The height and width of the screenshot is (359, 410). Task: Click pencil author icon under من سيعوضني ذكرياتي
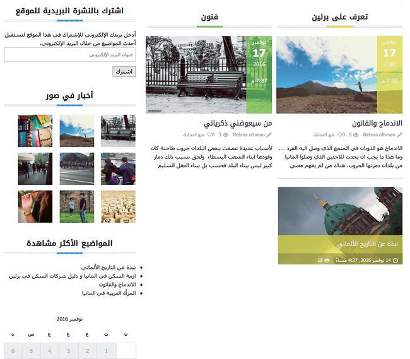coord(269,135)
